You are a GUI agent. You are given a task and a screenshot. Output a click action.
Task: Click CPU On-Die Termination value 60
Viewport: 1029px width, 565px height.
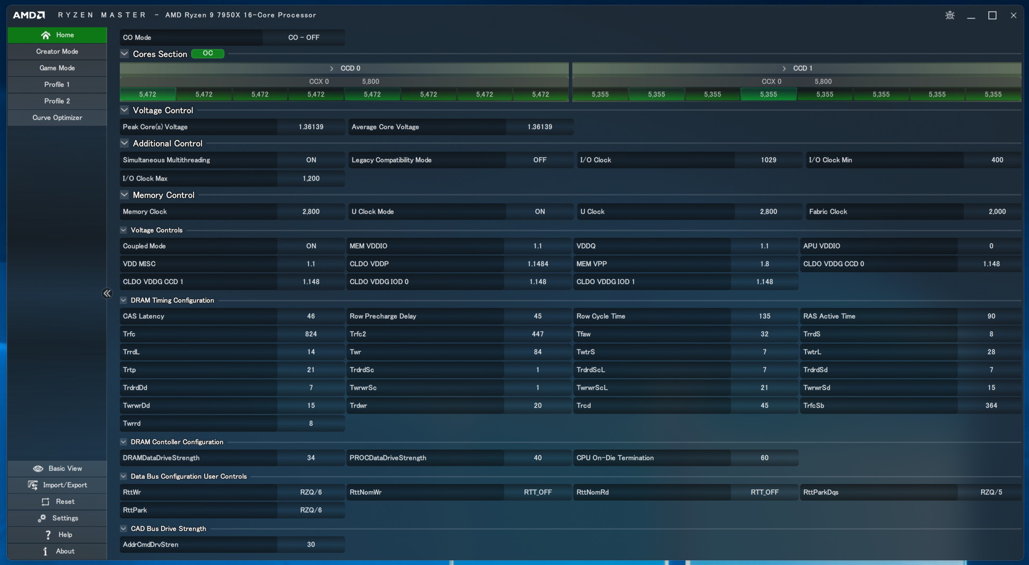coord(764,458)
